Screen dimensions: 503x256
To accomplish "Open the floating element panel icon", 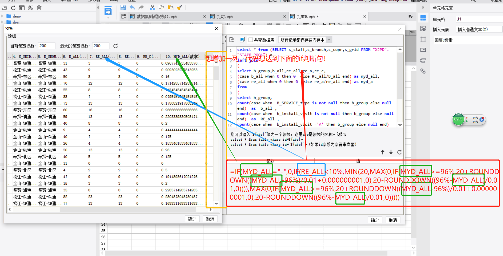I will pyautogui.click(x=423, y=39).
